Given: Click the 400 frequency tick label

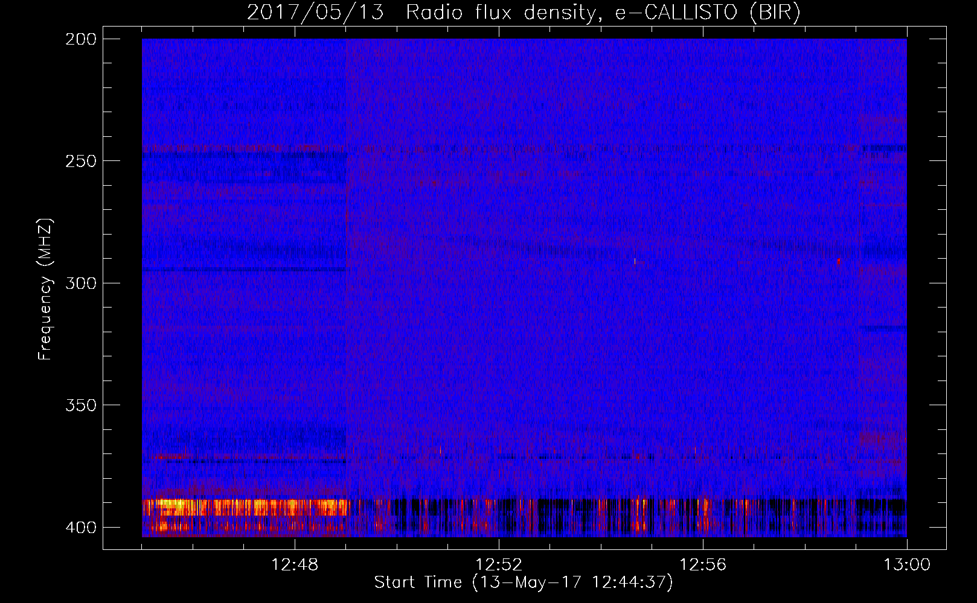Looking at the screenshot, I should pyautogui.click(x=81, y=527).
